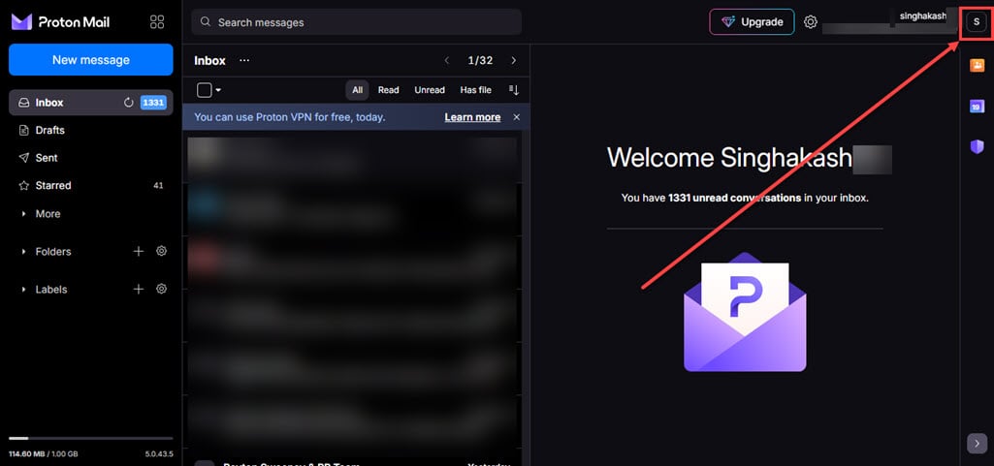Click Learn more in VPN banner
This screenshot has width=994, height=466.
[472, 117]
